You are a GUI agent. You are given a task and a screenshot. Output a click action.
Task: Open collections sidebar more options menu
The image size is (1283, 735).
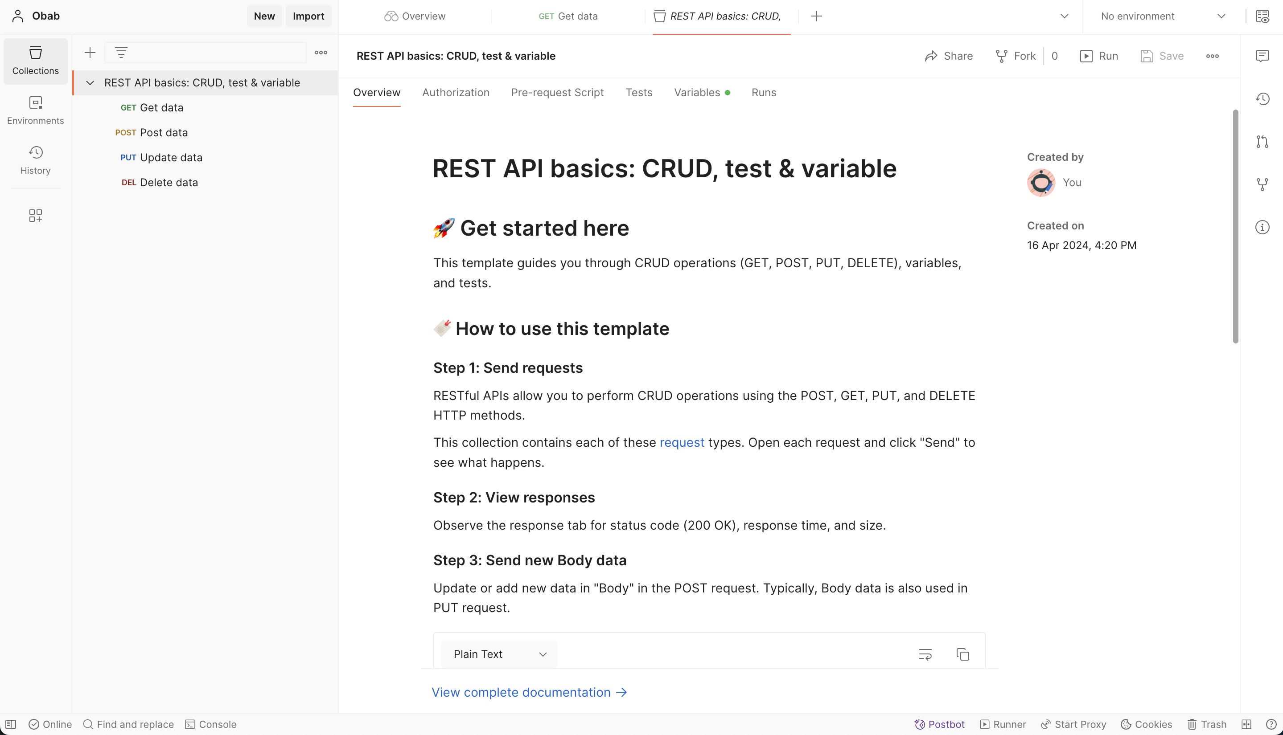pos(321,53)
